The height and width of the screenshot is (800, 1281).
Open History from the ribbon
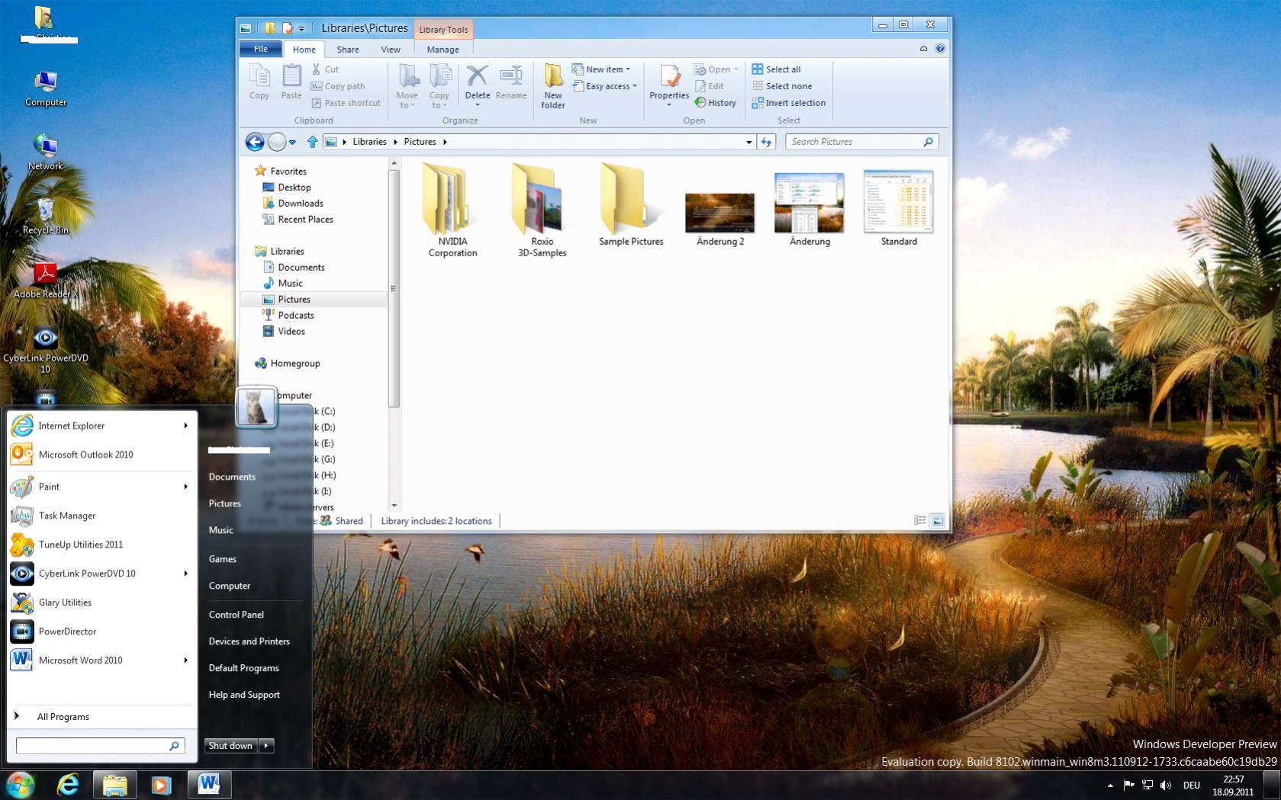715,103
